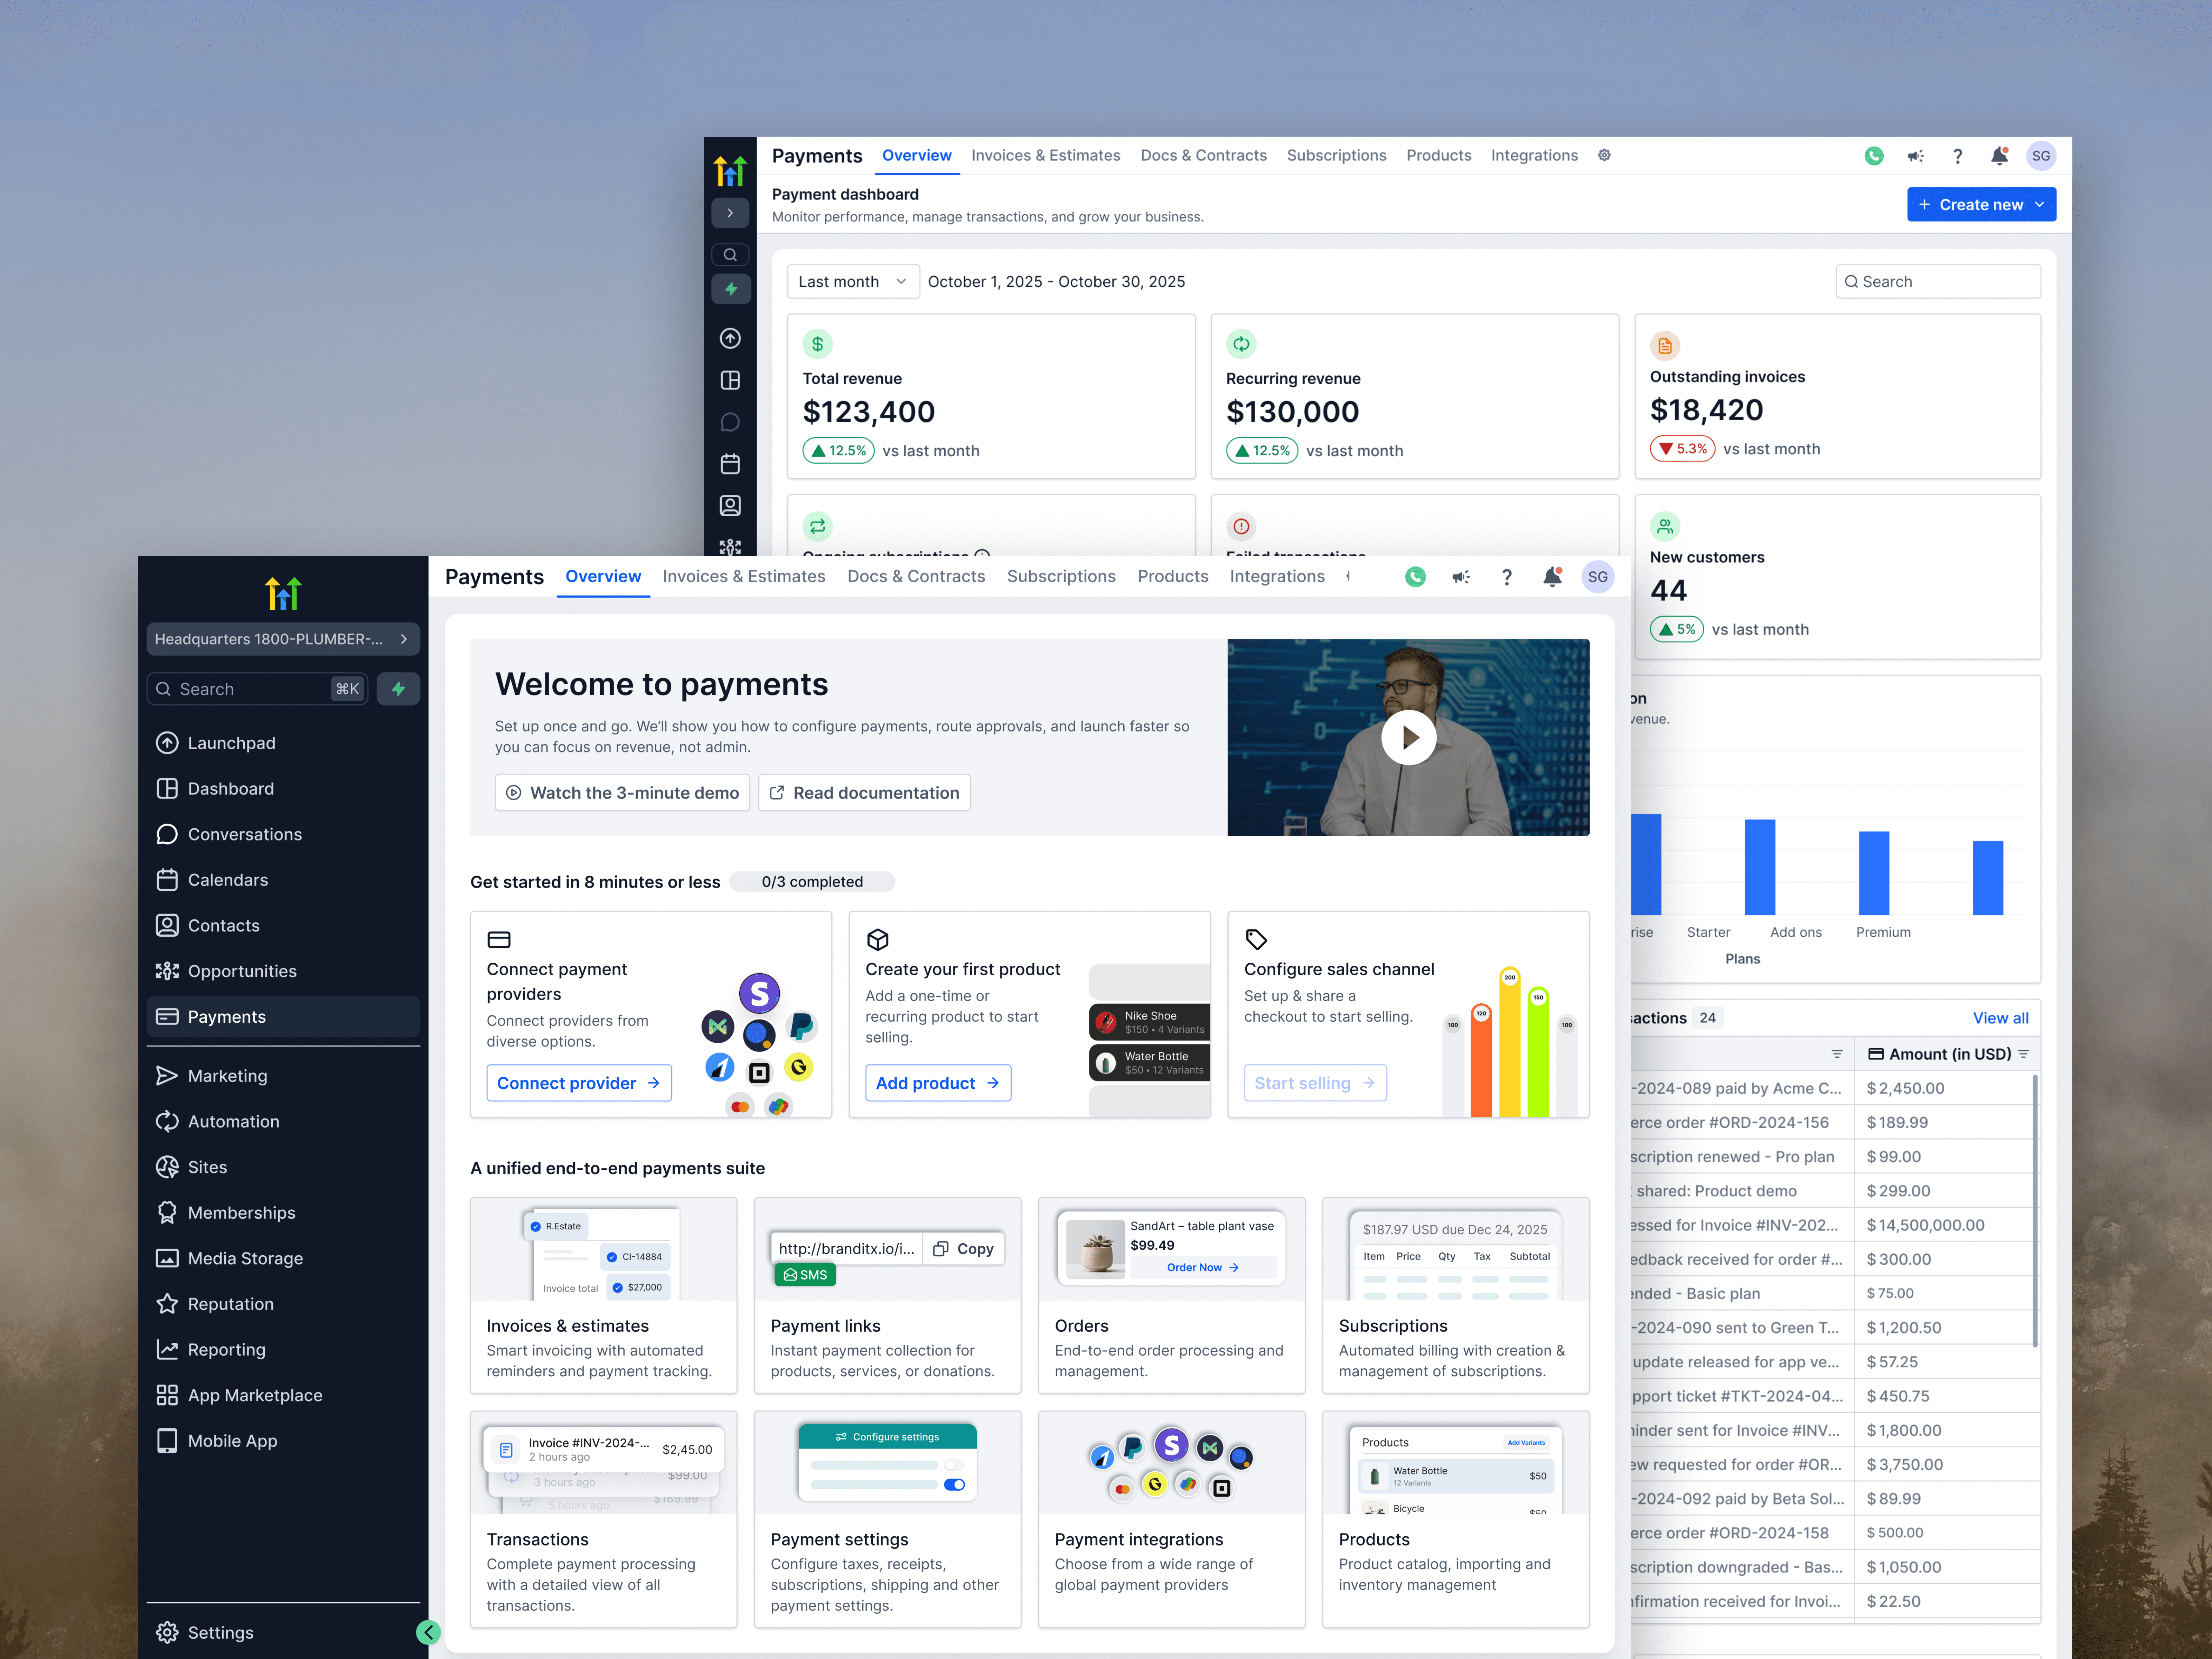Viewport: 2212px width, 1659px height.
Task: Expand collapsed sidebar arrow in back window
Action: coord(730,213)
